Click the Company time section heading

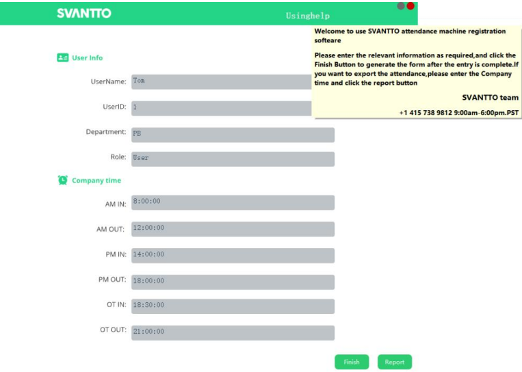[96, 181]
